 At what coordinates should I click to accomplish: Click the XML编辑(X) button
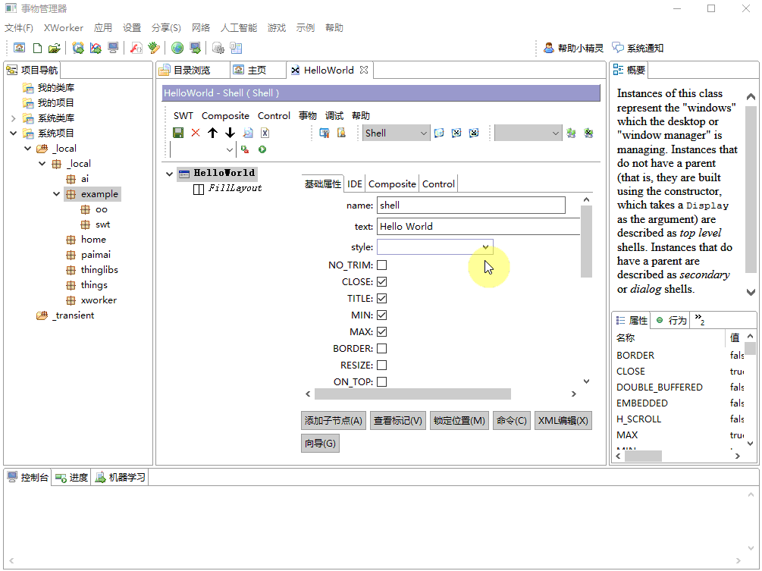(x=563, y=420)
